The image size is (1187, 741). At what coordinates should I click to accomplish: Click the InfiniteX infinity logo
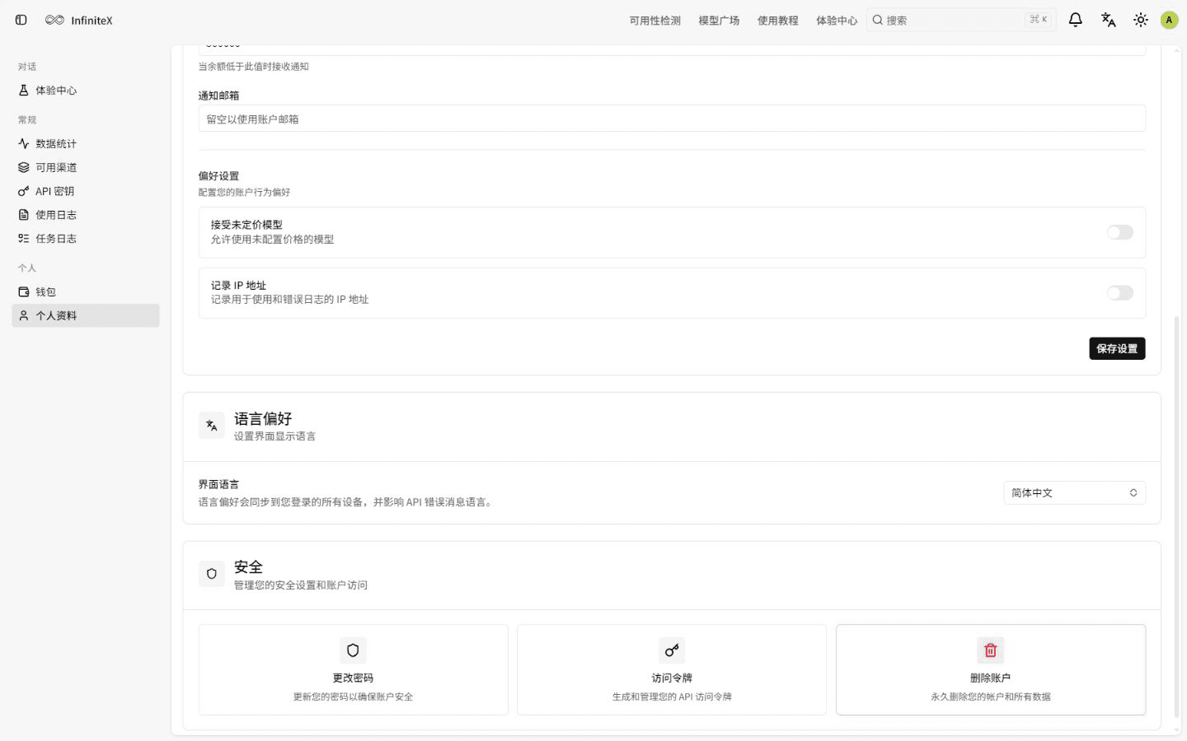coord(54,20)
